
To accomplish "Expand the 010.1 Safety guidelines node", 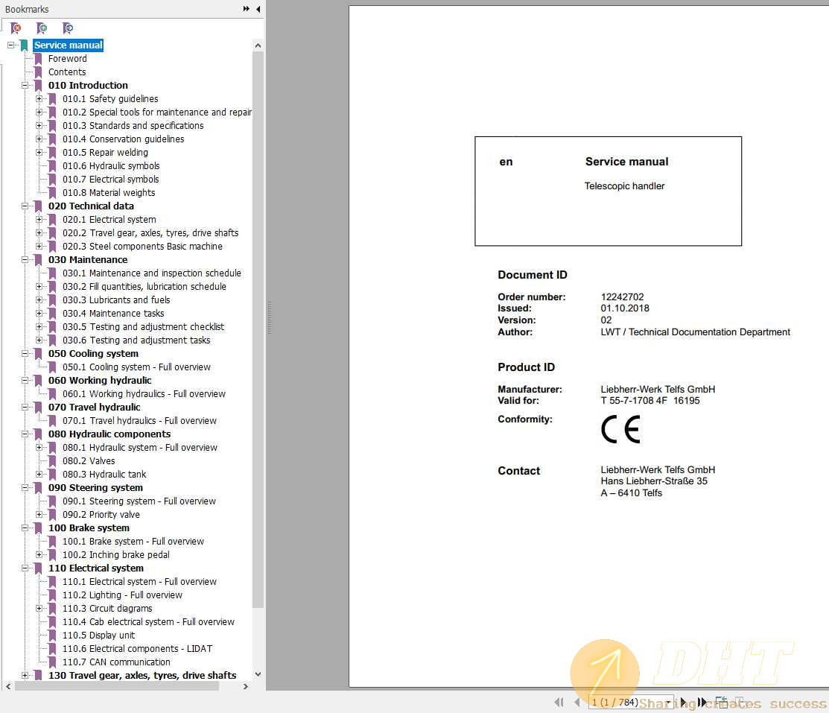I will click(x=39, y=99).
